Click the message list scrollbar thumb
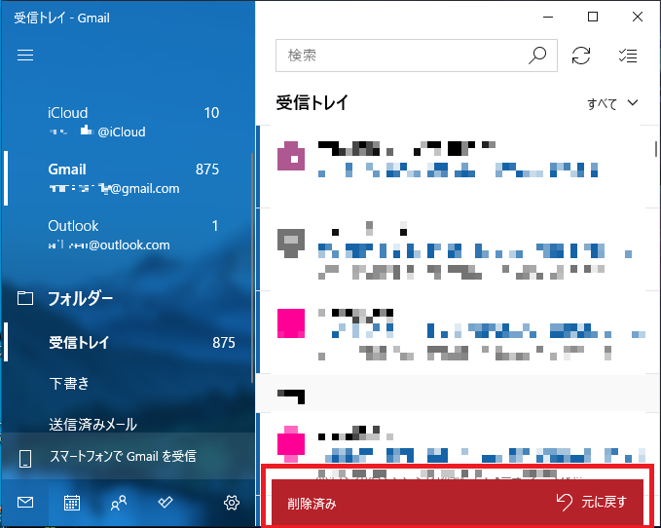This screenshot has width=661, height=528. point(656,149)
